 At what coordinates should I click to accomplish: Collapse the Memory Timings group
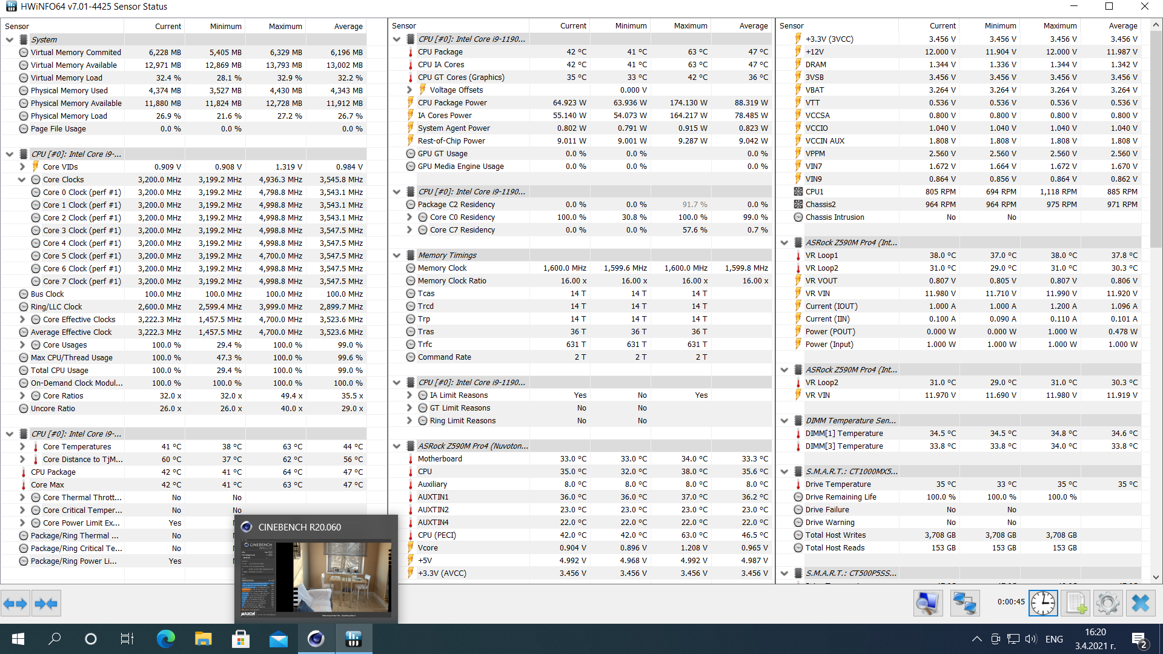pos(397,255)
